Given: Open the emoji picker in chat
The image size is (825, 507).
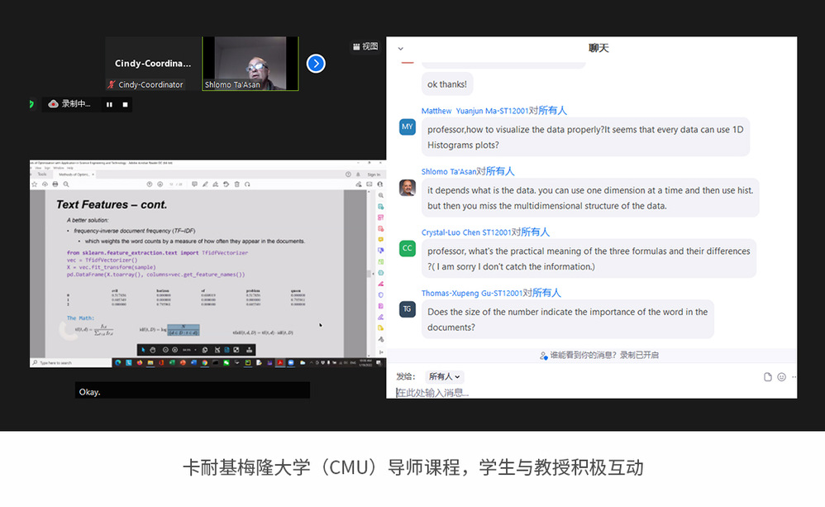Looking at the screenshot, I should 781,377.
